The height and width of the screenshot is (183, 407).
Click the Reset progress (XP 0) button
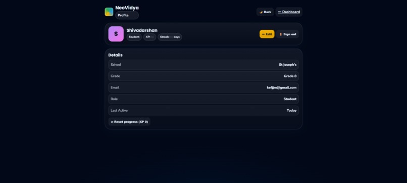pyautogui.click(x=129, y=122)
